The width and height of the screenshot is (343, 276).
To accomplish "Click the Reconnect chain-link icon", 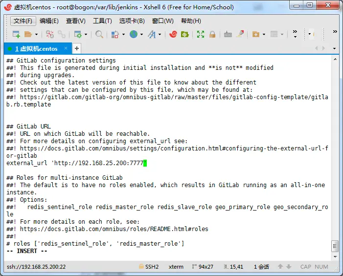I will coord(62,34).
